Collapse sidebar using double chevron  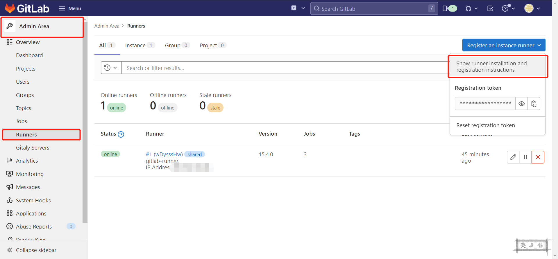[10, 250]
